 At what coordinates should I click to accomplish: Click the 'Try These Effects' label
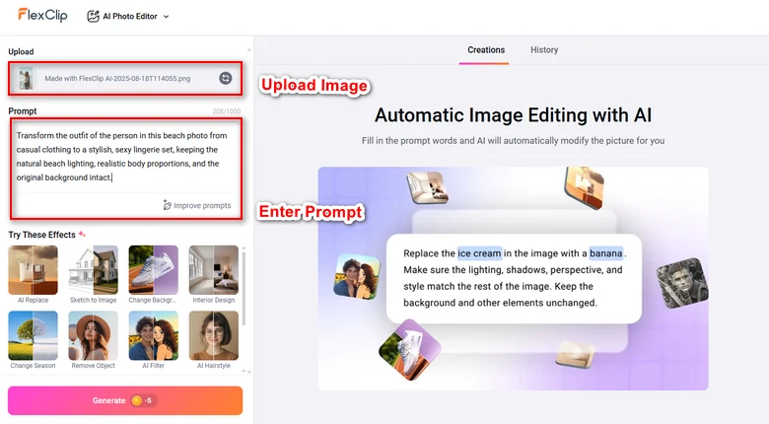41,235
